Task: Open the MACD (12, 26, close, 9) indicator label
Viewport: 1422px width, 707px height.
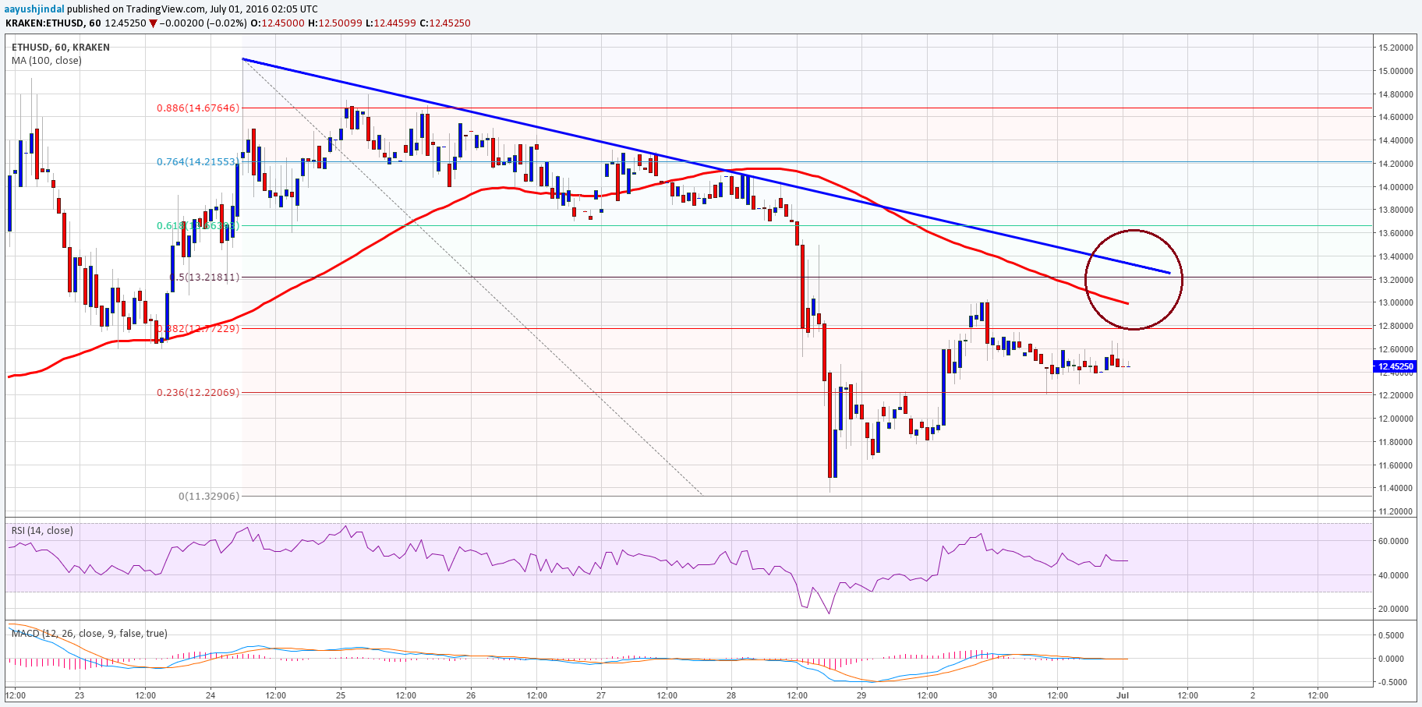Action: (x=89, y=634)
